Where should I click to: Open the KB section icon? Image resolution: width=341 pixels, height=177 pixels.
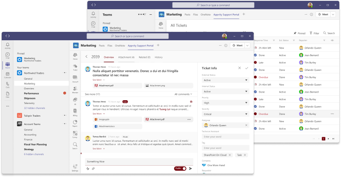point(75,101)
